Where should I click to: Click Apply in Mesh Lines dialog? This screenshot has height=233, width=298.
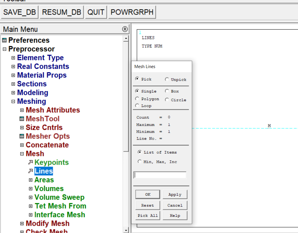click(175, 194)
